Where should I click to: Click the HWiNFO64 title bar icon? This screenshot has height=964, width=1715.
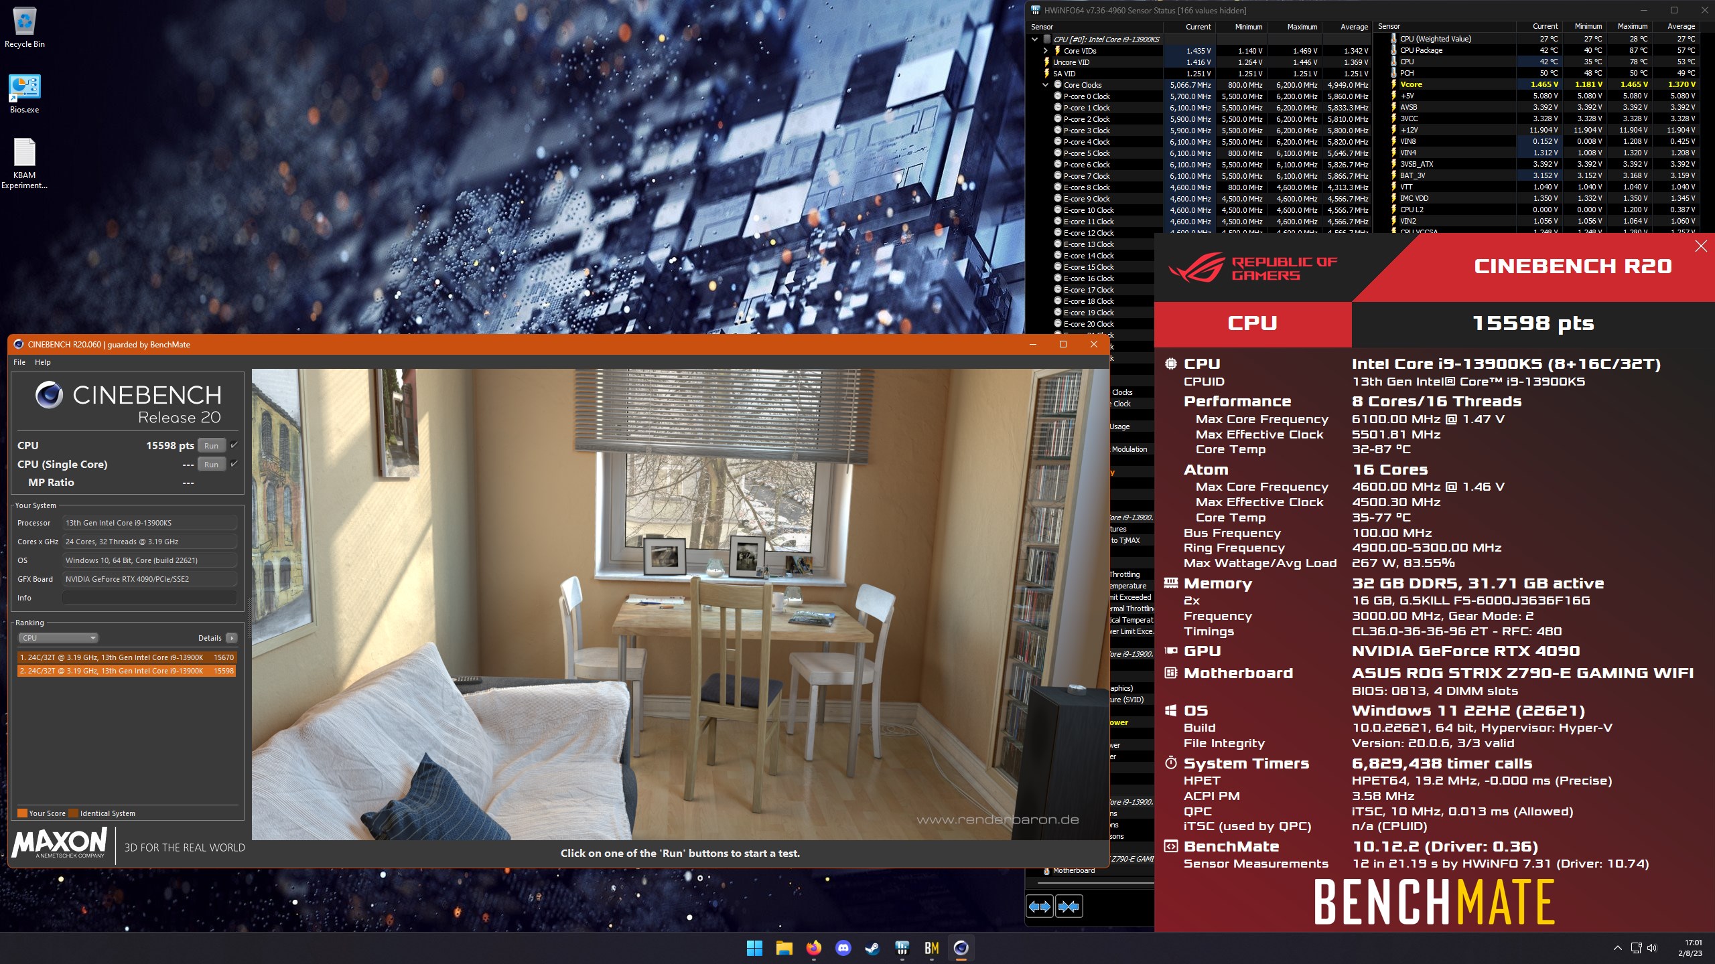tap(1036, 10)
